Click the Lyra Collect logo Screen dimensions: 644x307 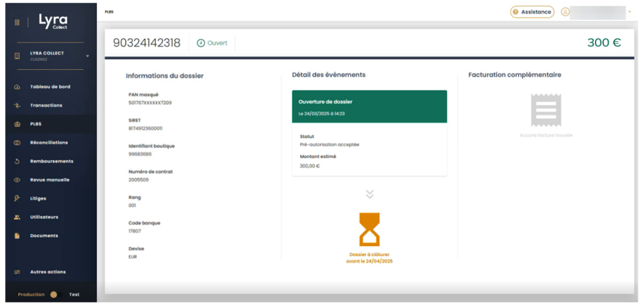(53, 21)
